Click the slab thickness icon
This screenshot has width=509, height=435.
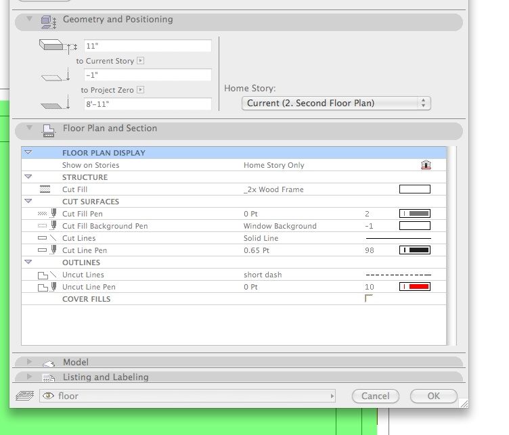click(x=58, y=46)
